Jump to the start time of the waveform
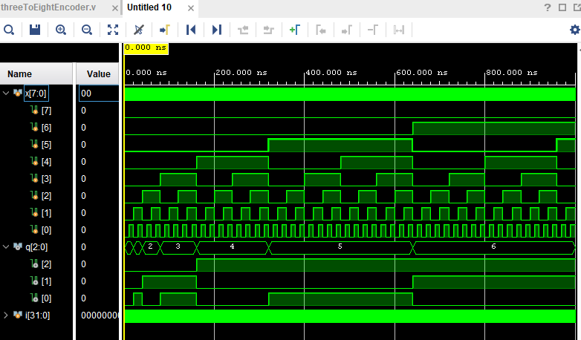Image resolution: width=581 pixels, height=340 pixels. click(191, 30)
